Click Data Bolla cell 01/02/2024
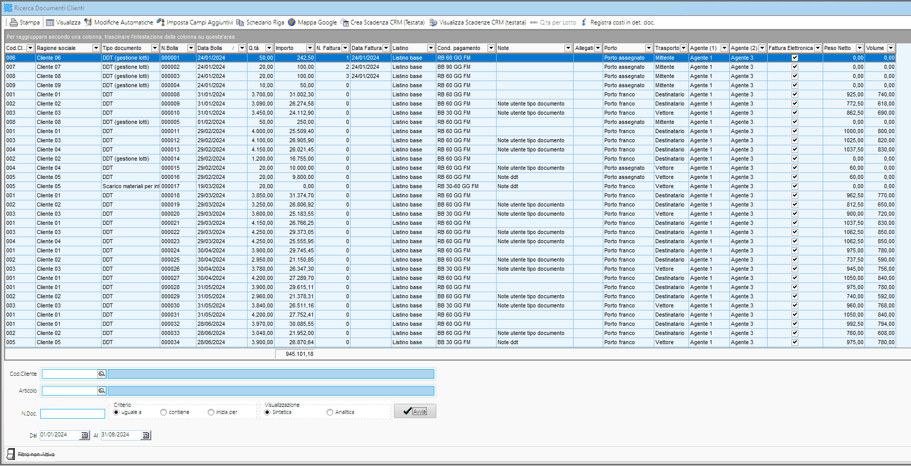 (x=221, y=122)
